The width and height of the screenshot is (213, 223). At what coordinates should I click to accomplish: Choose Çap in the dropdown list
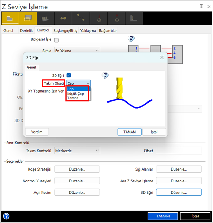point(78,89)
